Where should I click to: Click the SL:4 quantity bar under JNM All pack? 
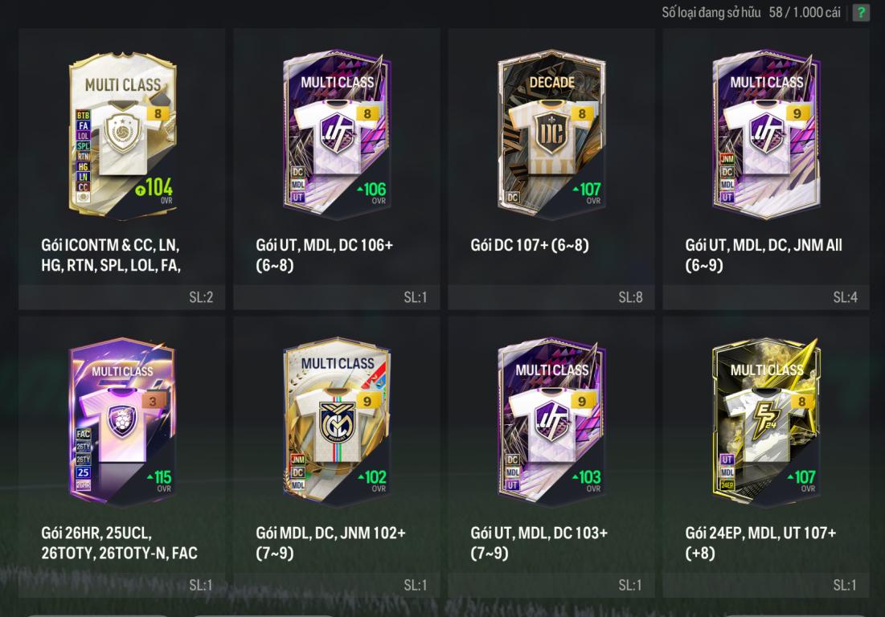point(766,297)
